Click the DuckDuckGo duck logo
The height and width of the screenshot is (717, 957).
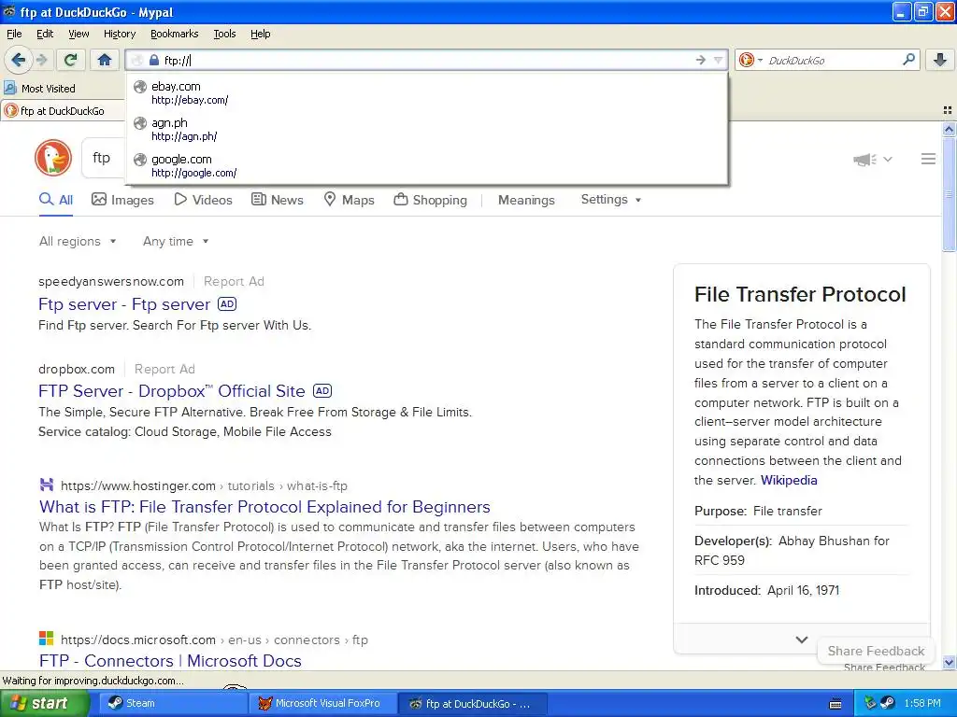[53, 158]
